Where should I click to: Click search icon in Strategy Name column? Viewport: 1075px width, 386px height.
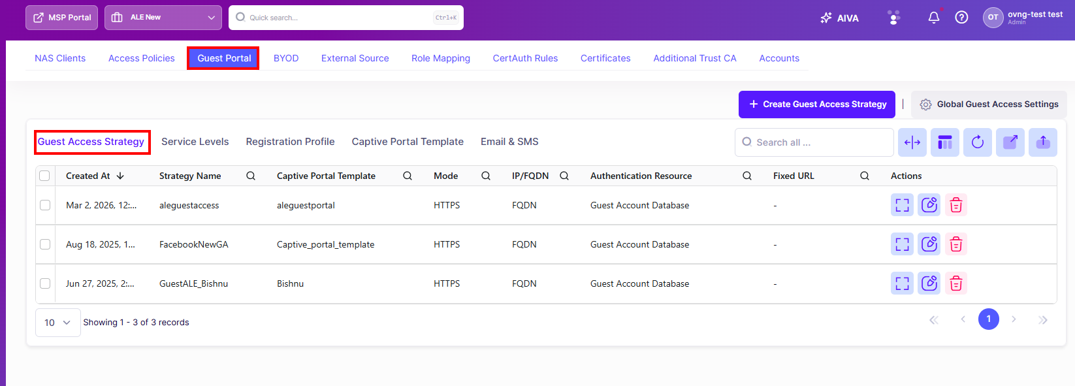(251, 176)
